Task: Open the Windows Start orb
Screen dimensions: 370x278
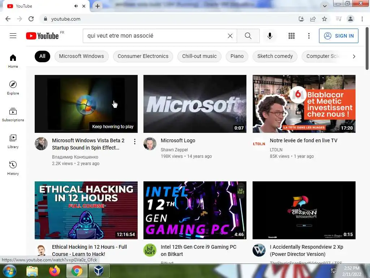Action: click(9, 271)
